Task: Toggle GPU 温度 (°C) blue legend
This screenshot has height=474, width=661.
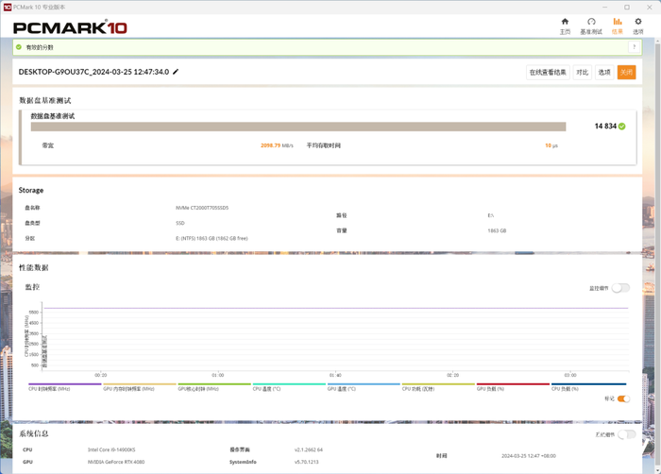Action: (364, 387)
